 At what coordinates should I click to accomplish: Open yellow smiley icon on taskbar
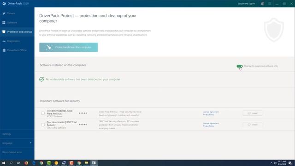click(56, 163)
